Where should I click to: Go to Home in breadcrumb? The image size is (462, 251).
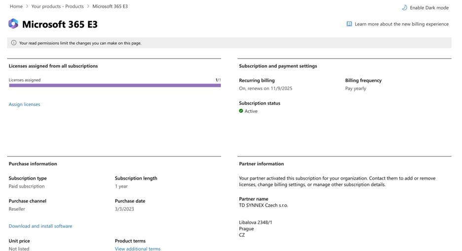coord(16,6)
